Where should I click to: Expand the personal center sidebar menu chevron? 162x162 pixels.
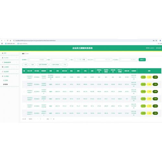(17, 58)
